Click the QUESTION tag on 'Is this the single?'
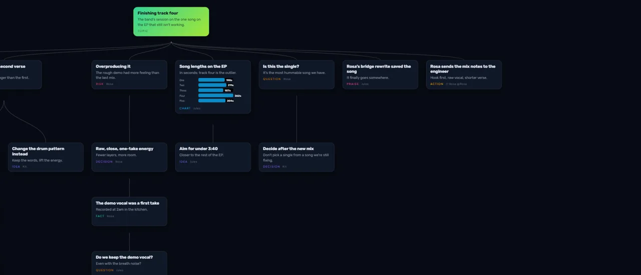 (x=272, y=79)
